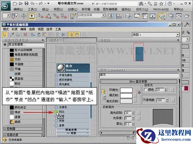Image resolution: width=193 pixels, height=144 pixels.
Task: Click the Mirror tool icon
Action: (111, 16)
